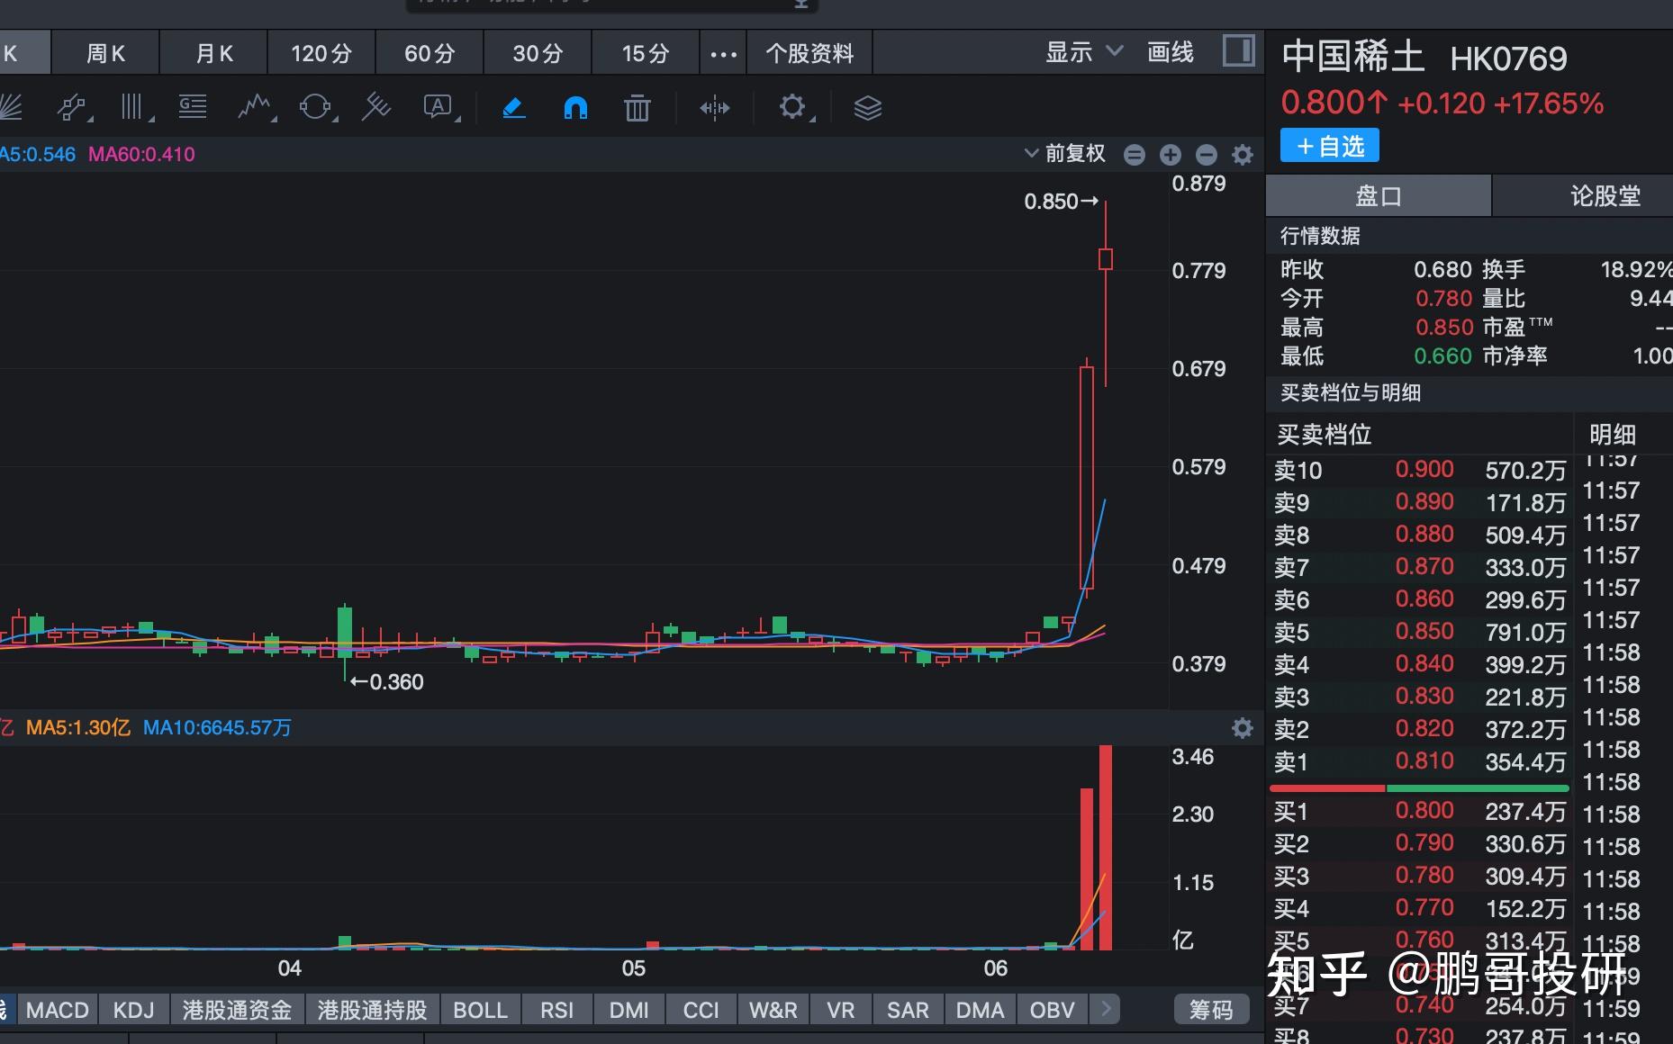Viewport: 1673px width, 1044px height.
Task: Select the RSI indicator
Action: tap(556, 1010)
